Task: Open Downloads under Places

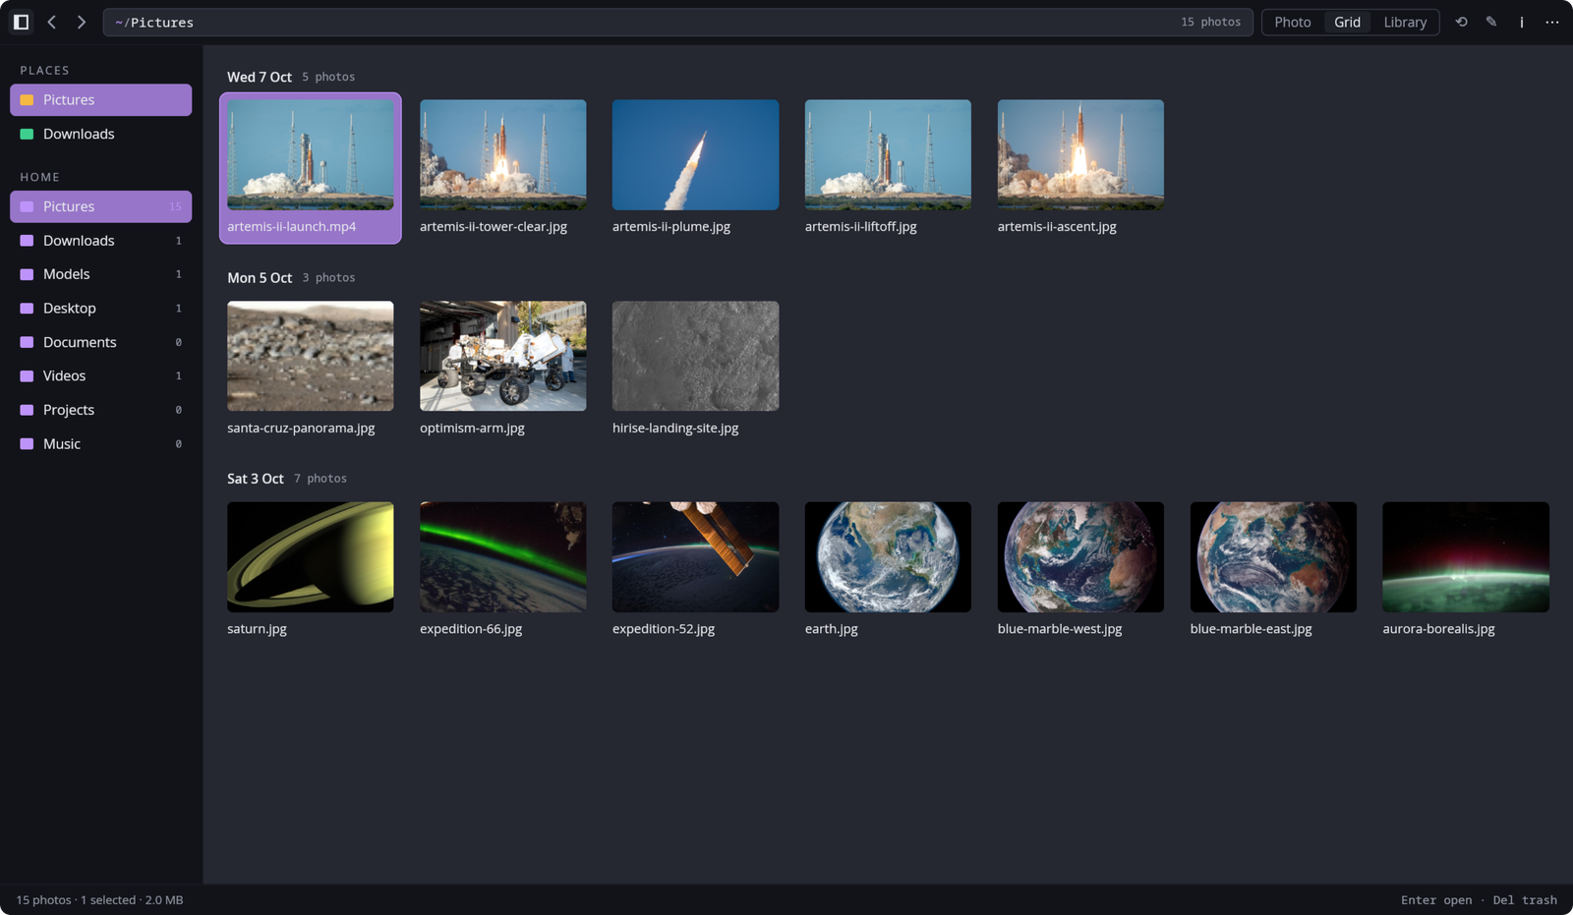Action: point(100,134)
